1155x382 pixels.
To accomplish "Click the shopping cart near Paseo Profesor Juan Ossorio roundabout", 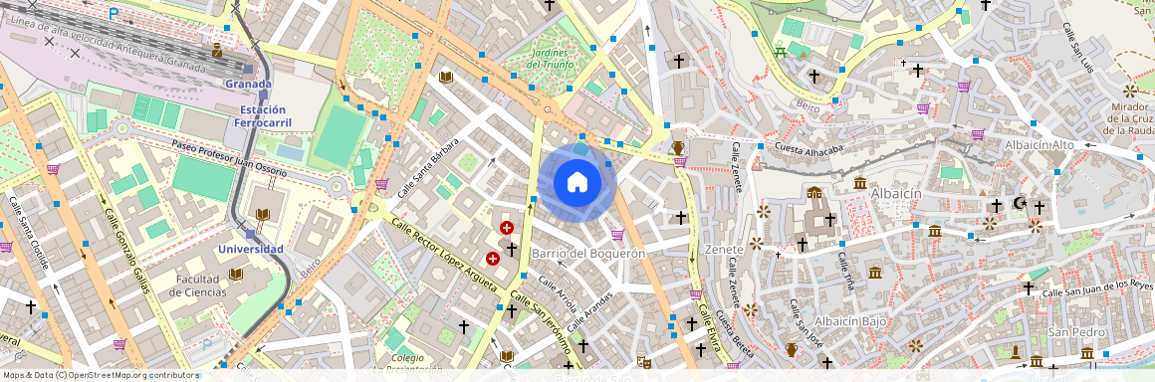I will (x=380, y=184).
